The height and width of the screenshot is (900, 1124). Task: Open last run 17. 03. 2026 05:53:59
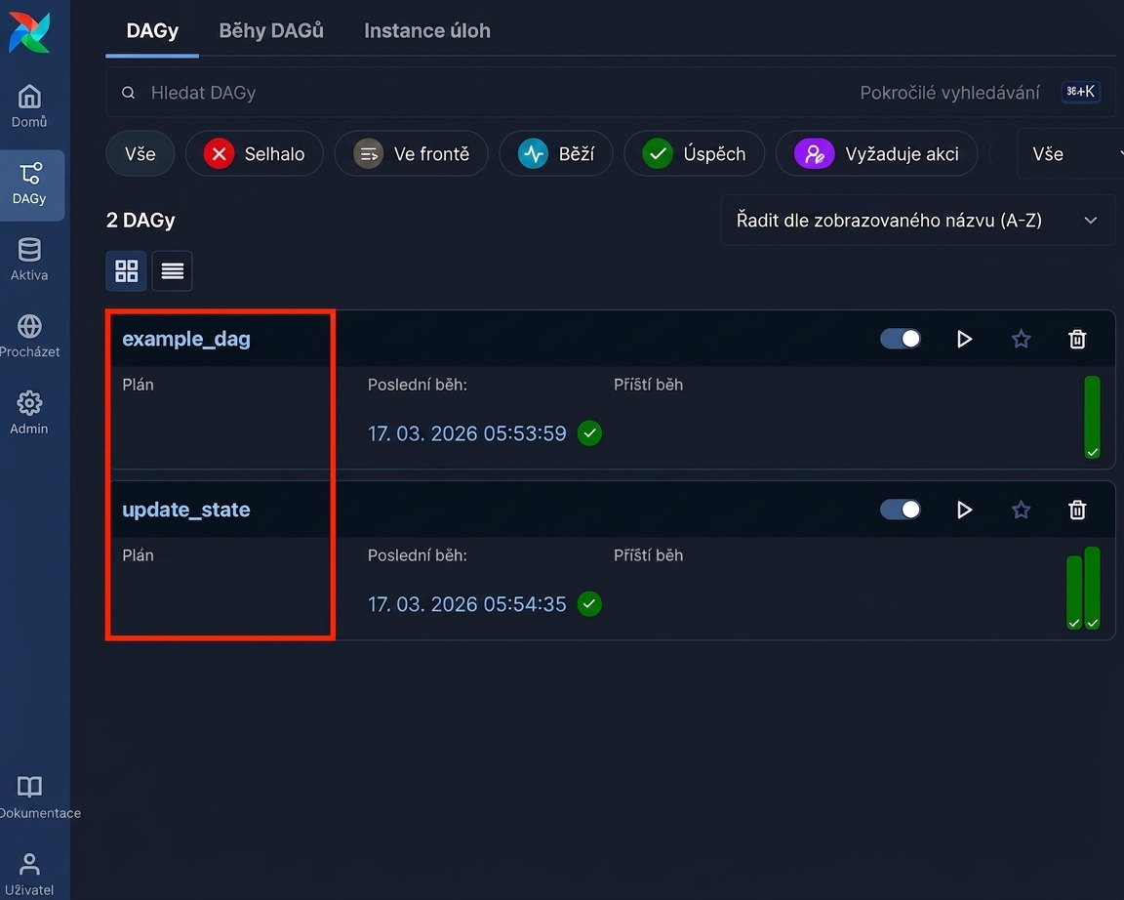click(x=466, y=433)
